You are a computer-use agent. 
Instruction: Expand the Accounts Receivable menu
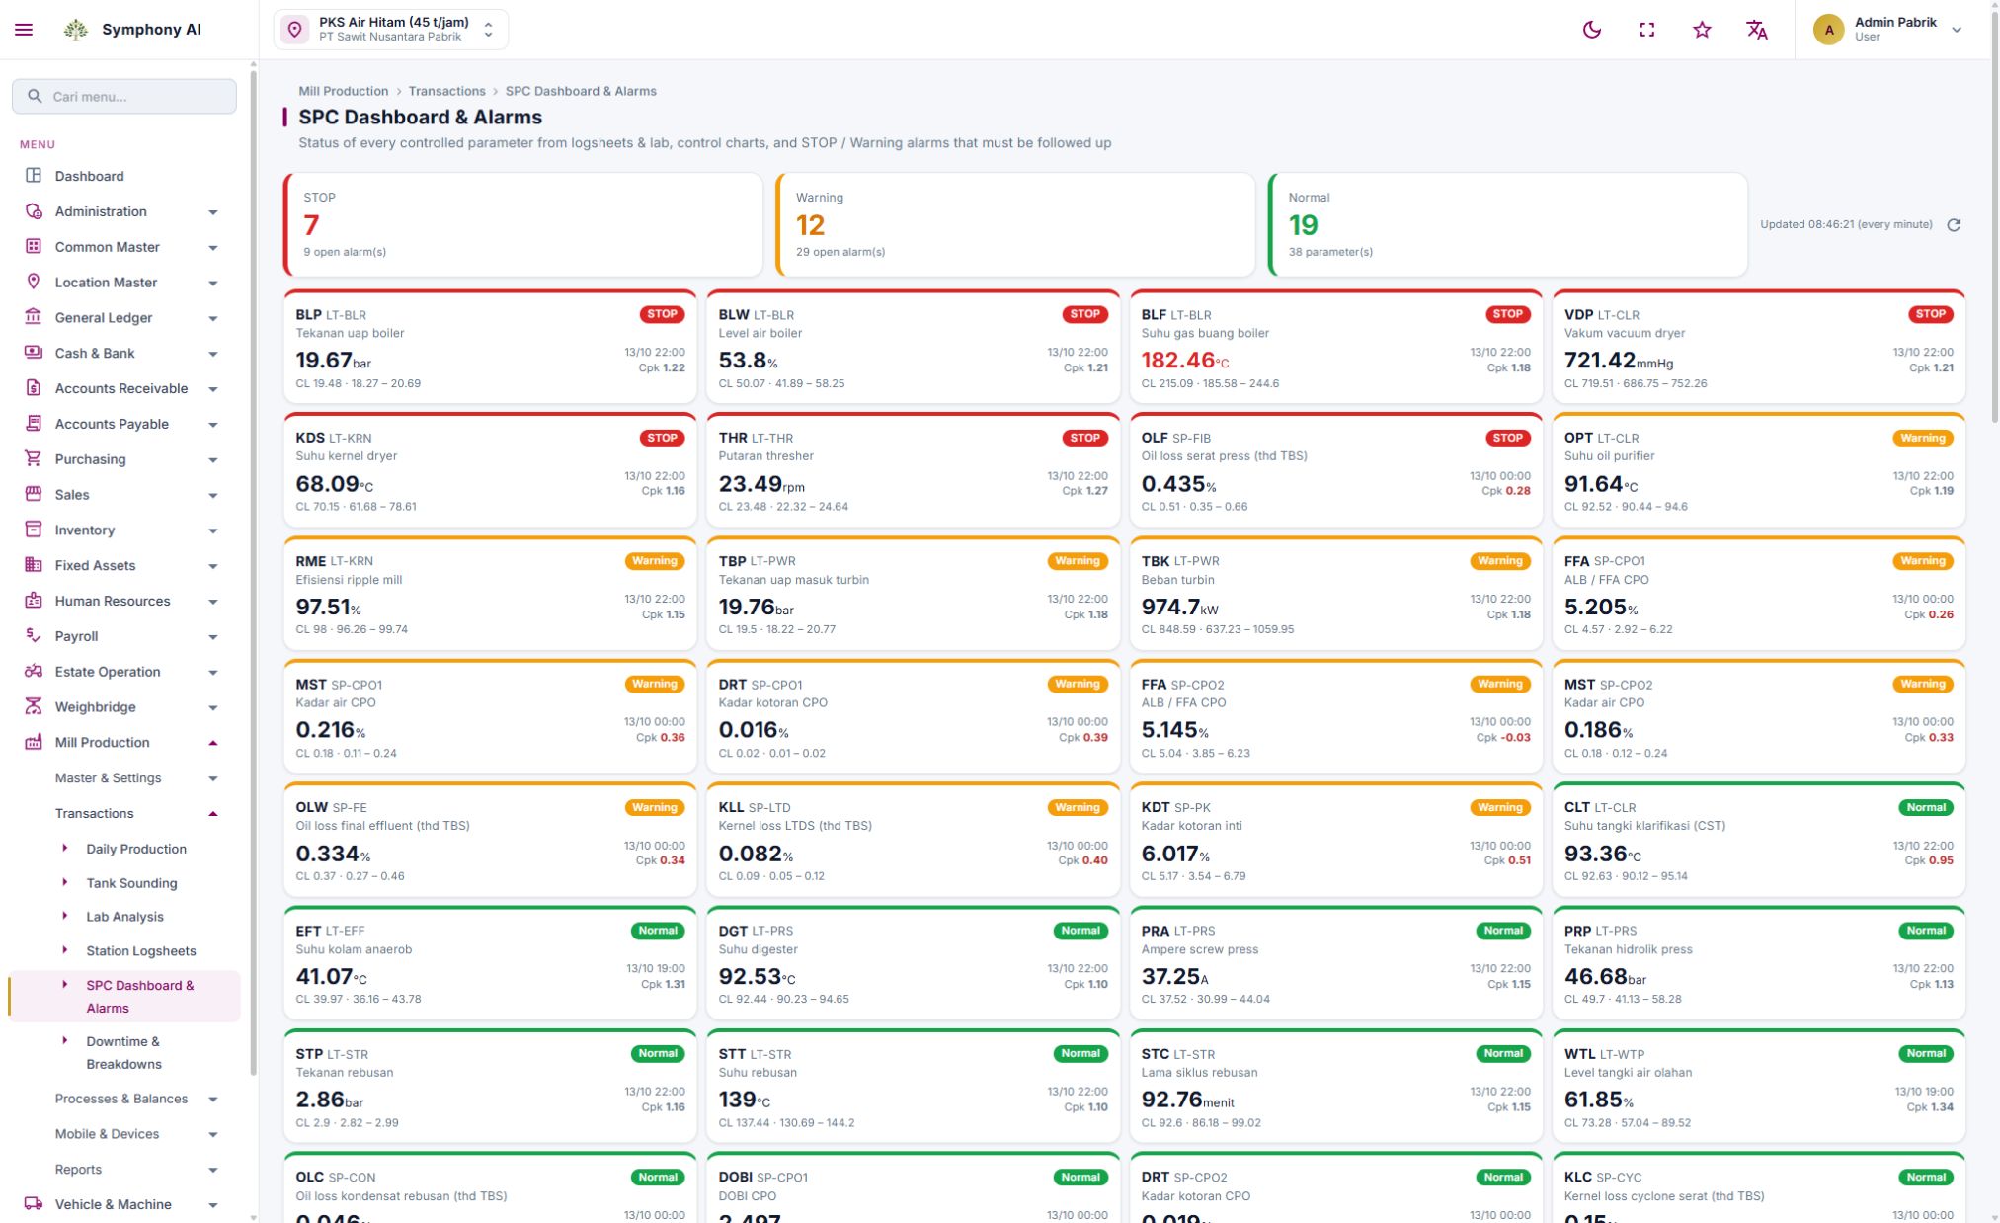tap(124, 388)
